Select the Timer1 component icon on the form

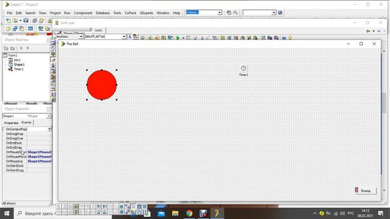click(x=244, y=68)
